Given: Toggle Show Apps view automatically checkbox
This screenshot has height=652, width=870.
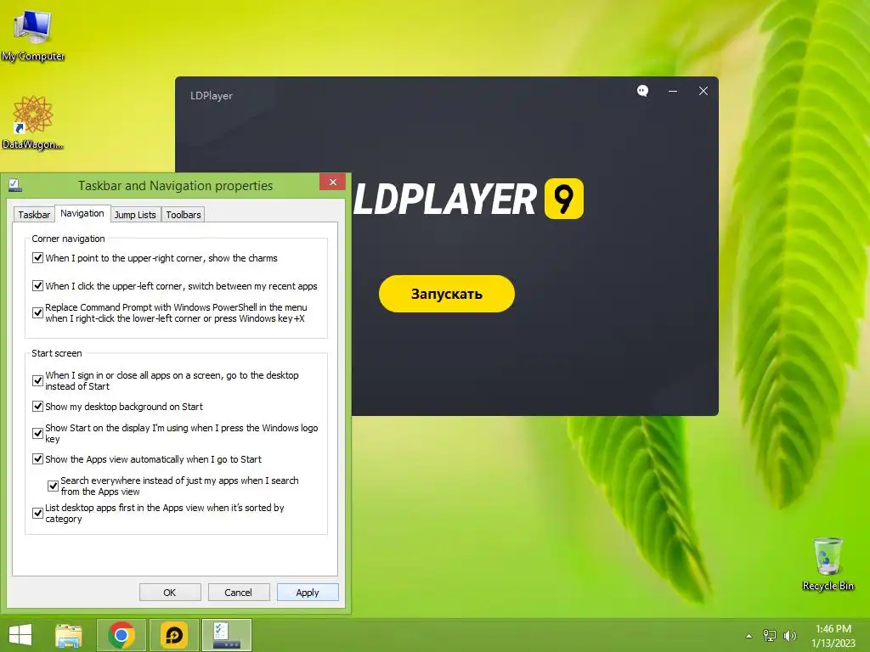Looking at the screenshot, I should point(37,459).
